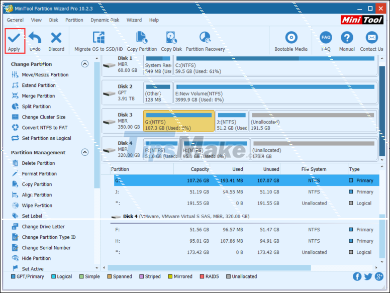The height and width of the screenshot is (293, 390).
Task: Open the Disk menu
Action: [x=53, y=20]
